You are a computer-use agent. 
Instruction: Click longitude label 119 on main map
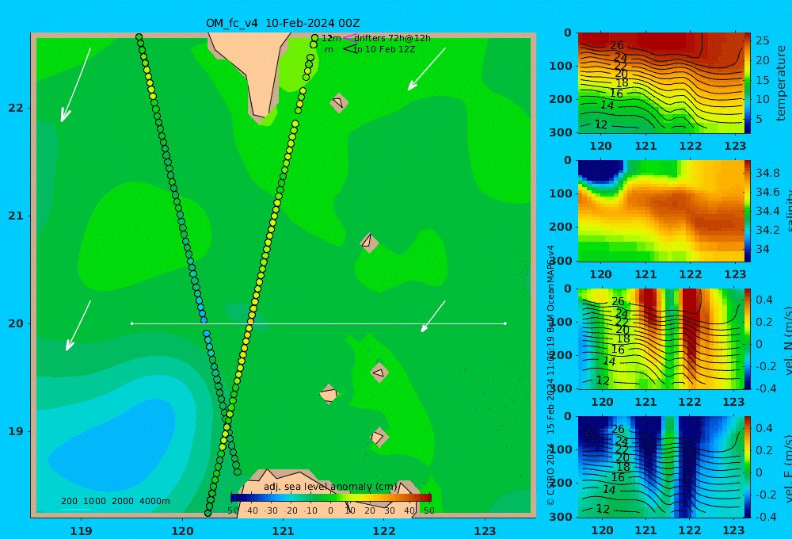[81, 531]
